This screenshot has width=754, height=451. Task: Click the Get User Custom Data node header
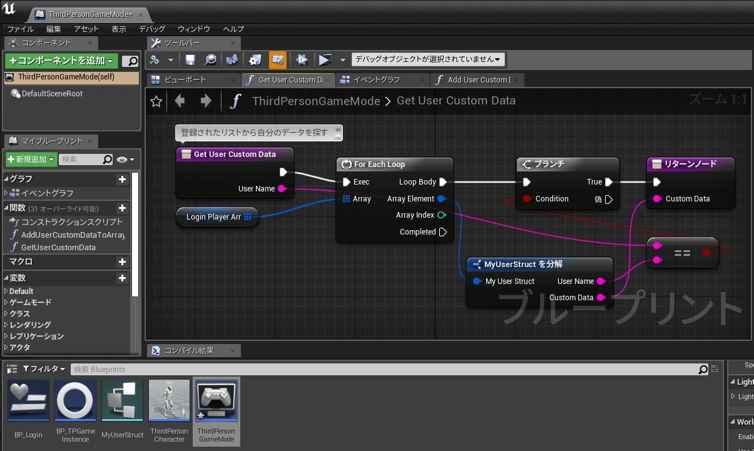[234, 154]
